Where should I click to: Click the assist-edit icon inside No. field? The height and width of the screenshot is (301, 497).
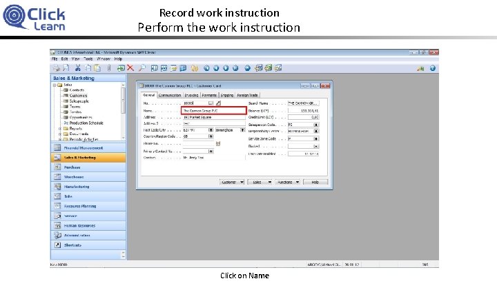(x=211, y=103)
